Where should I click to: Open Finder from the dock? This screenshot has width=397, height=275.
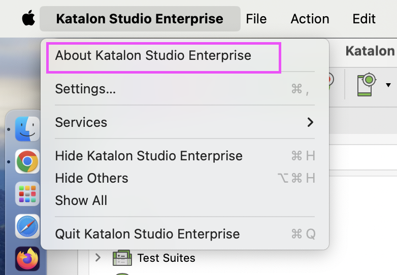click(x=27, y=129)
